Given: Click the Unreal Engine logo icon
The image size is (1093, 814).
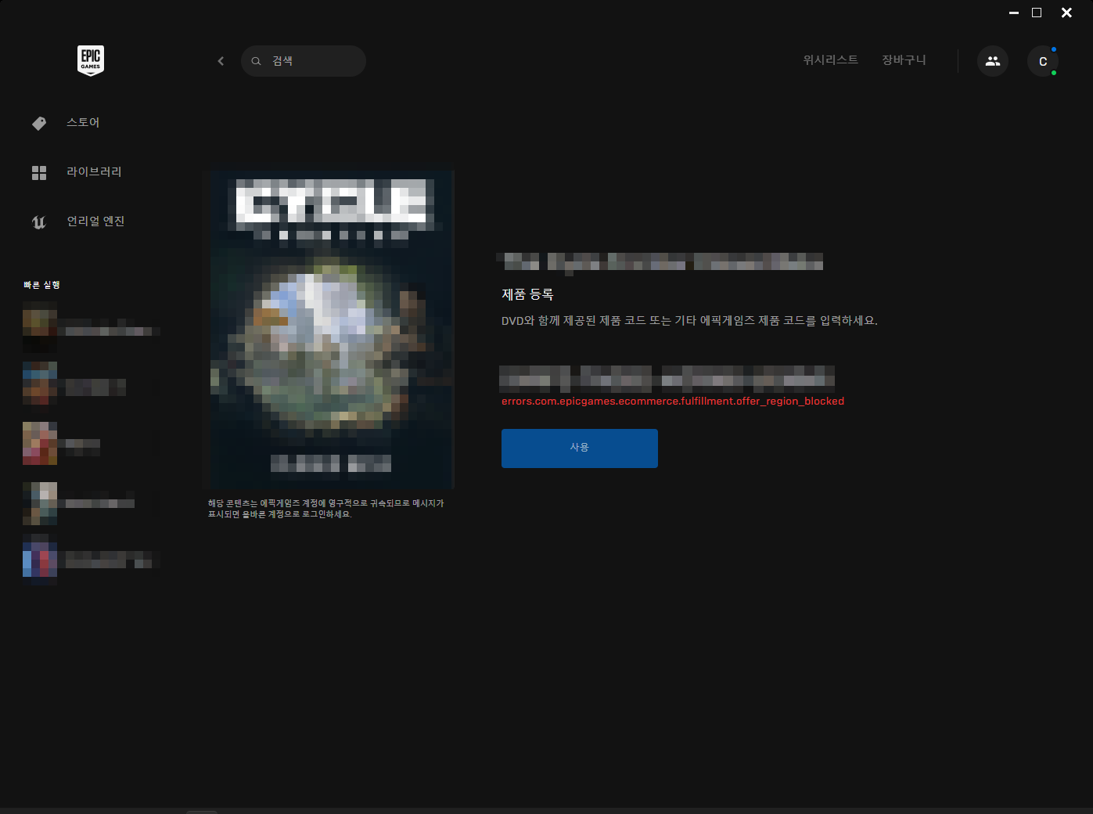Looking at the screenshot, I should point(39,222).
